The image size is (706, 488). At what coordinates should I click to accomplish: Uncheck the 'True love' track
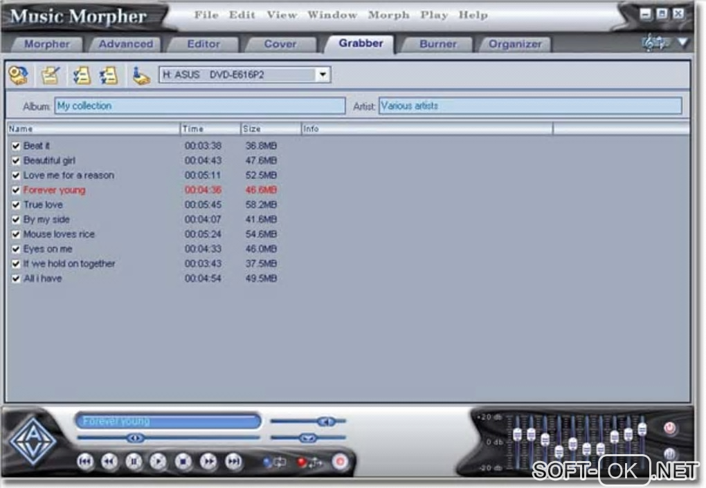(x=16, y=205)
